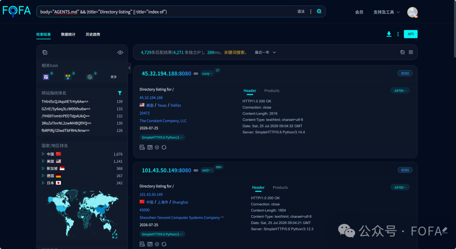Switch to the 数据统计 tab
This screenshot has height=249, width=456.
click(68, 34)
